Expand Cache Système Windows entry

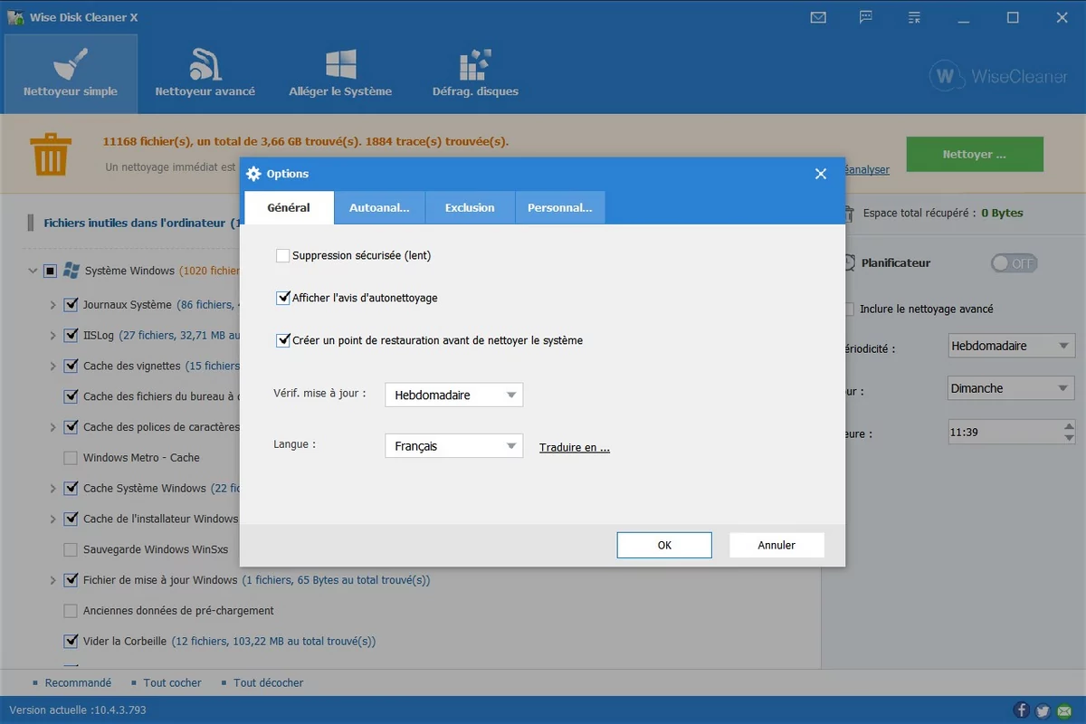(53, 489)
